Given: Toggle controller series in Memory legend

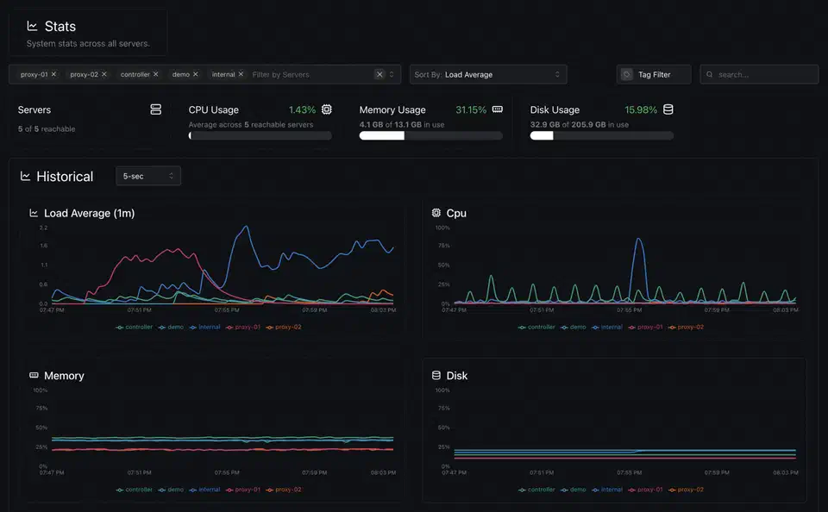Looking at the screenshot, I should 135,490.
